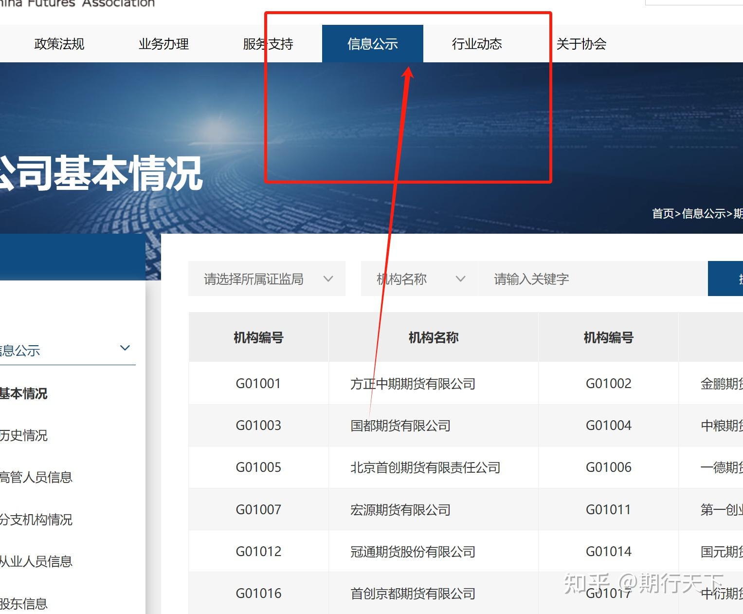The image size is (743, 614).
Task: Click institution code G01002
Action: [609, 384]
